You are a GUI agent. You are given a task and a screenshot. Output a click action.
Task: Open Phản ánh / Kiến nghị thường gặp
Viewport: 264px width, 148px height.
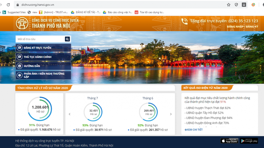point(43,75)
